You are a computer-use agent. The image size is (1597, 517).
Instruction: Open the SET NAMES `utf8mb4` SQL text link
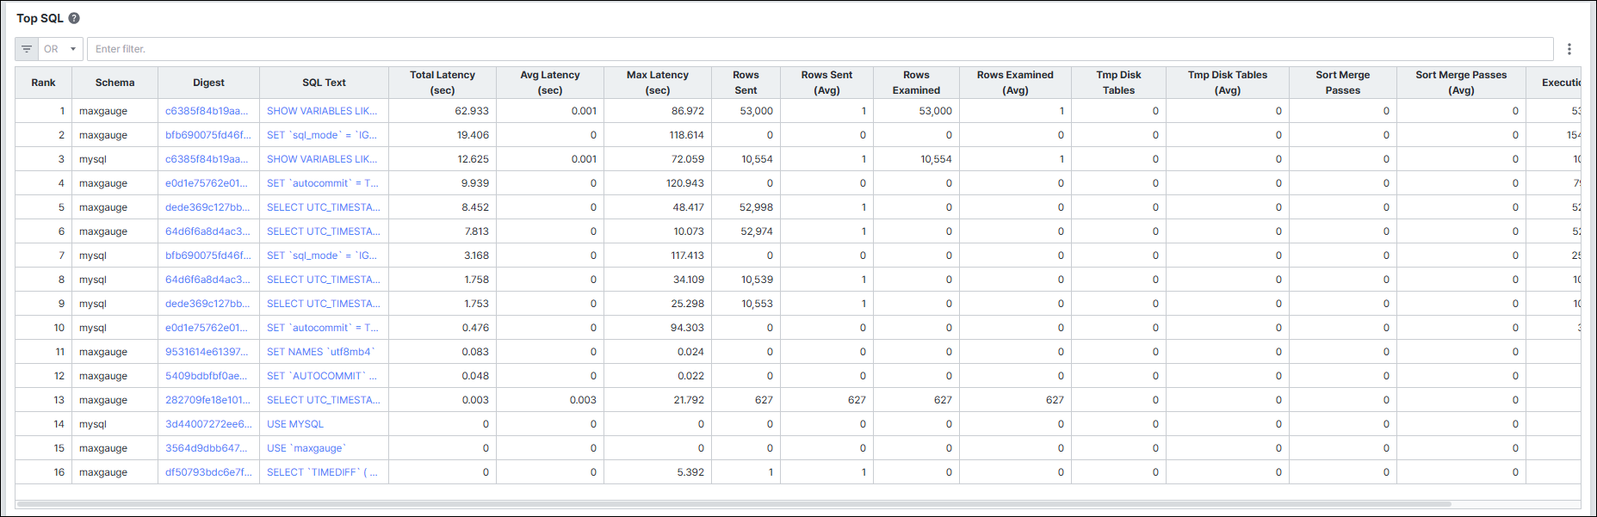tap(321, 352)
